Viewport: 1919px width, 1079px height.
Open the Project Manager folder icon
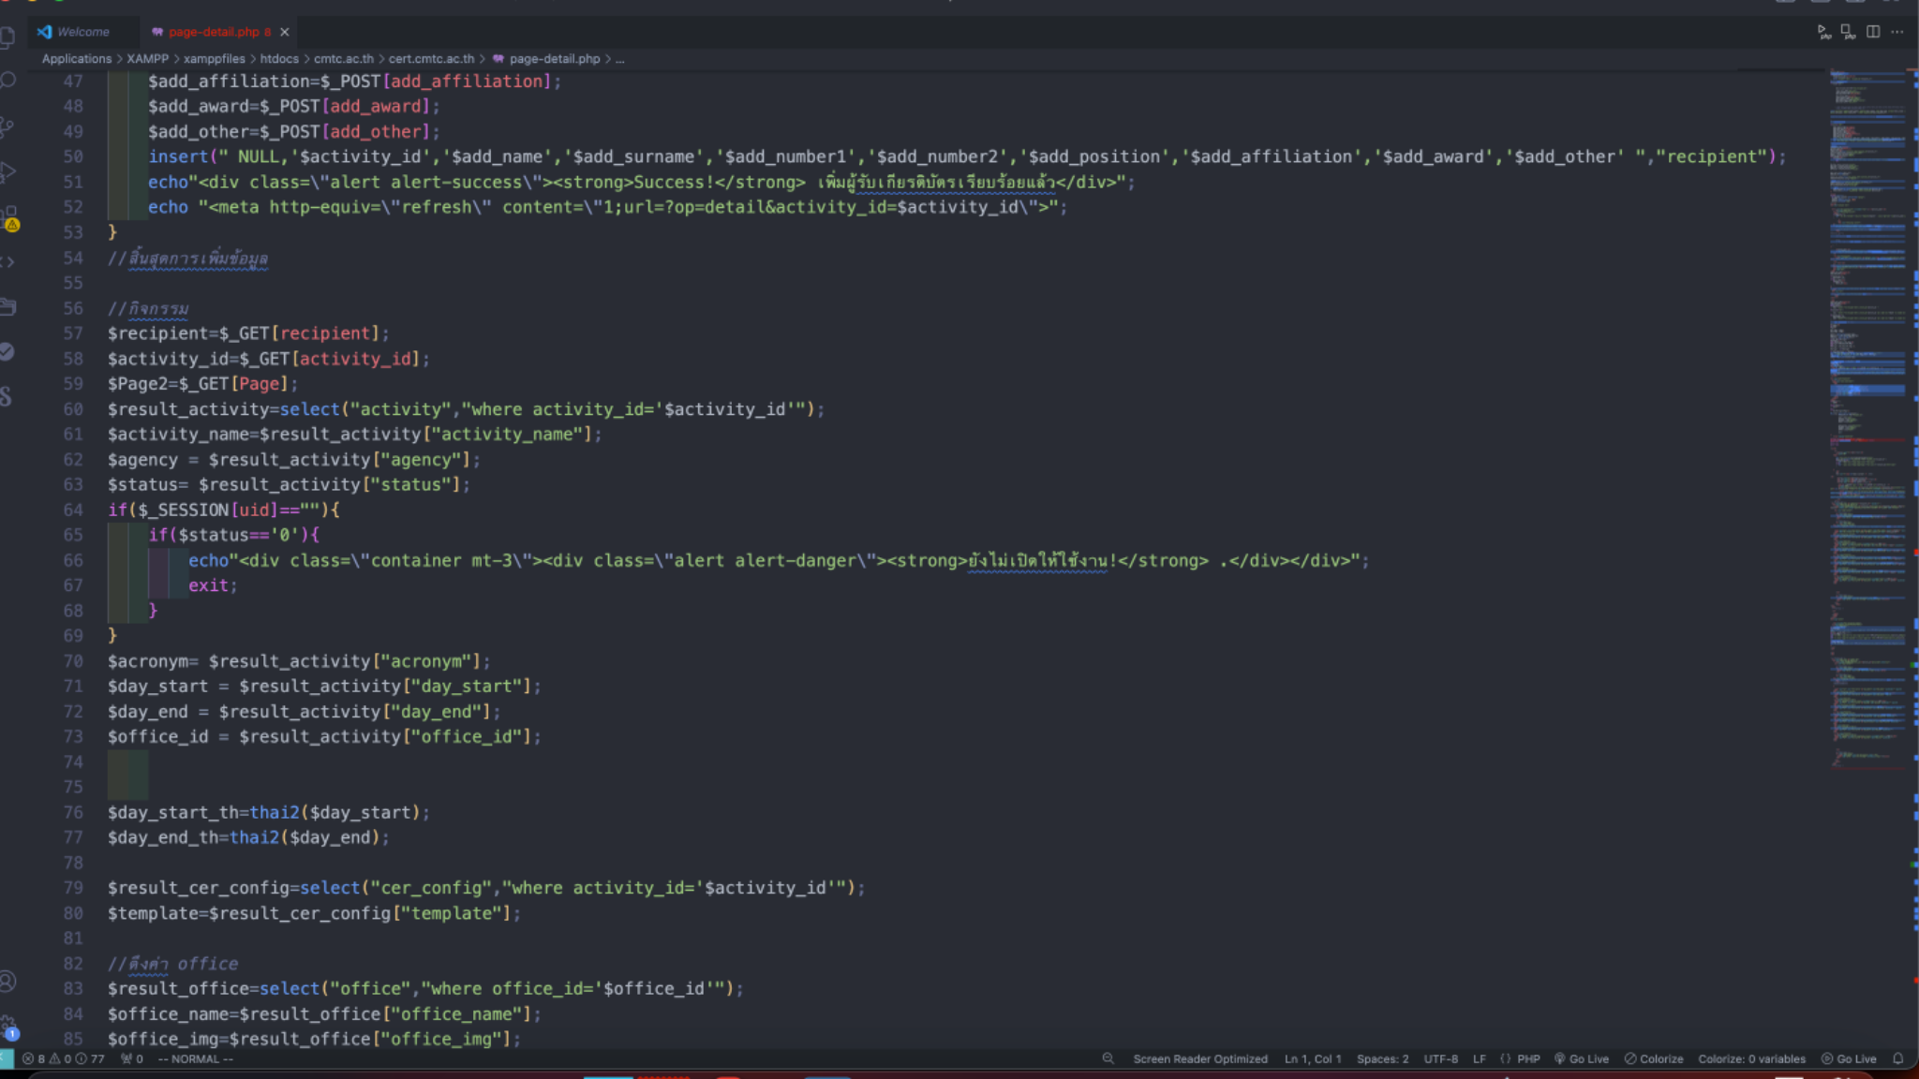coord(7,306)
